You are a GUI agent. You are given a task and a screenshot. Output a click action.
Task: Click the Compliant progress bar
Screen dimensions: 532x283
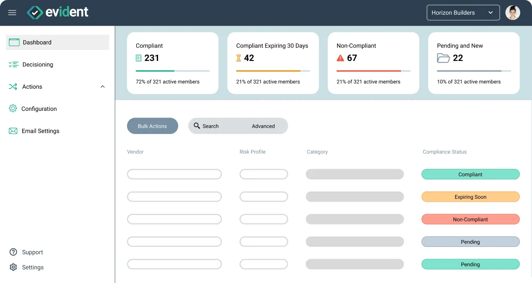click(172, 71)
